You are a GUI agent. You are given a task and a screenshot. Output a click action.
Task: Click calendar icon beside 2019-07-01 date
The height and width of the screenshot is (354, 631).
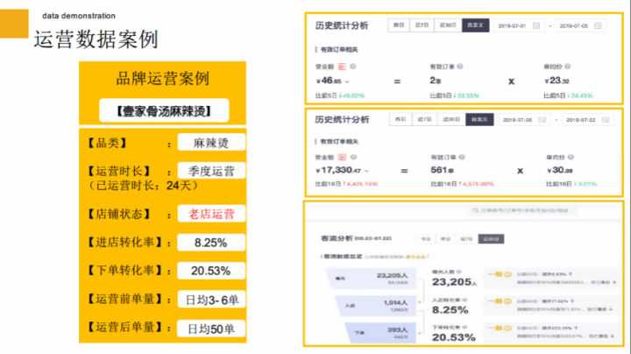pos(536,25)
